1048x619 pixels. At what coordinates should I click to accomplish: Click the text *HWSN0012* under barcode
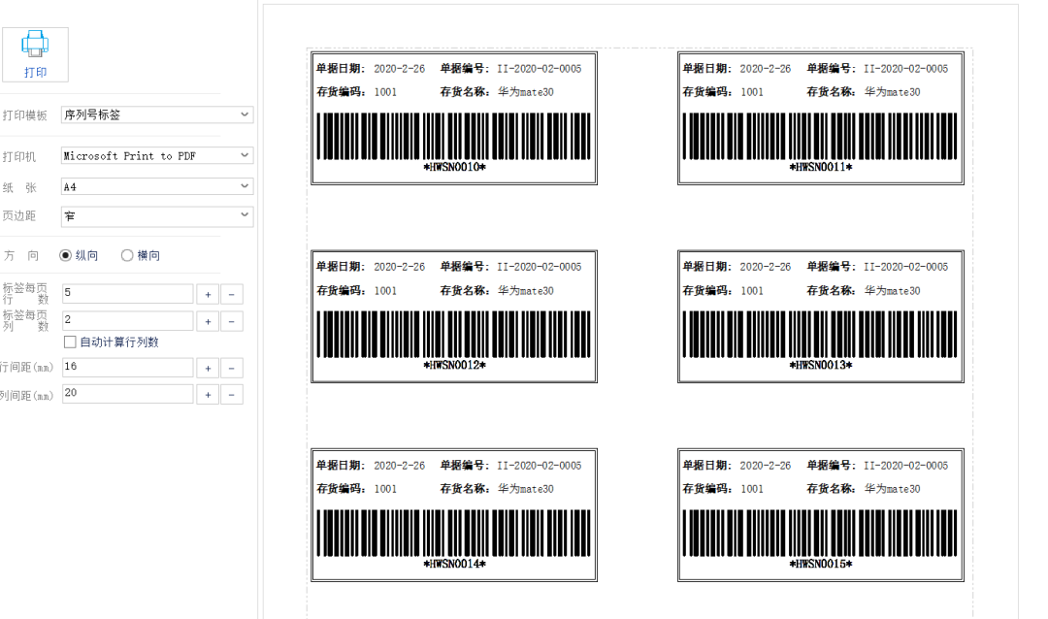[454, 366]
